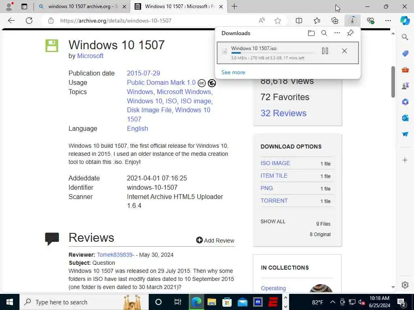Click Add Review button
Image resolution: width=414 pixels, height=310 pixels.
pyautogui.click(x=215, y=241)
